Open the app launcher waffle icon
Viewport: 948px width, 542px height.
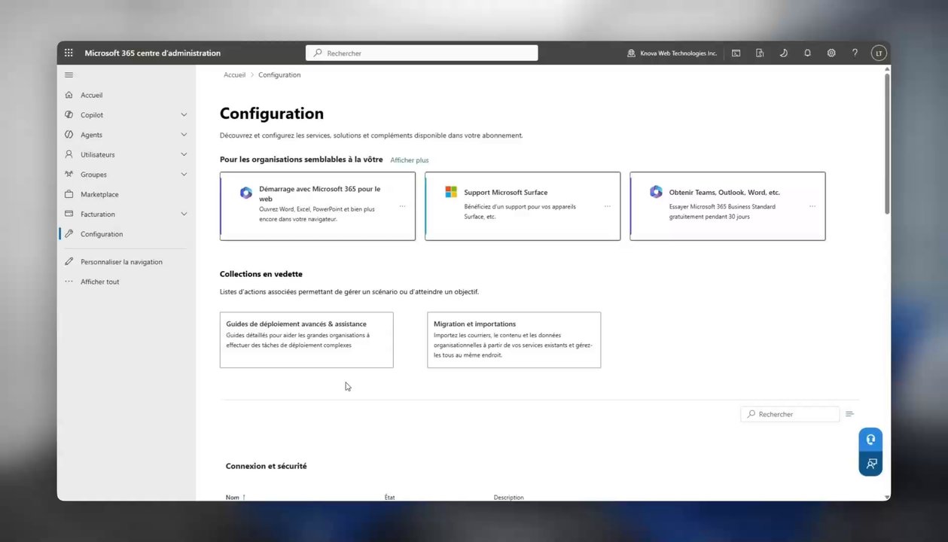69,53
